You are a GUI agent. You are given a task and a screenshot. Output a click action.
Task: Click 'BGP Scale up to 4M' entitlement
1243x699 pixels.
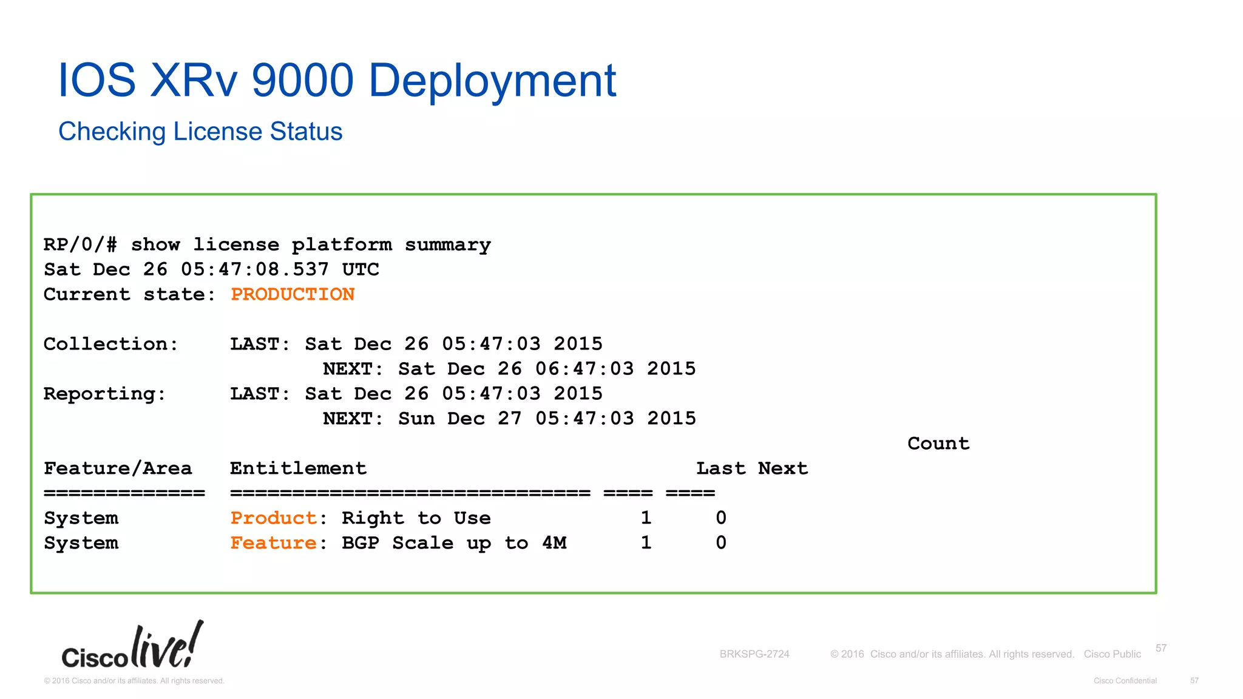point(454,543)
